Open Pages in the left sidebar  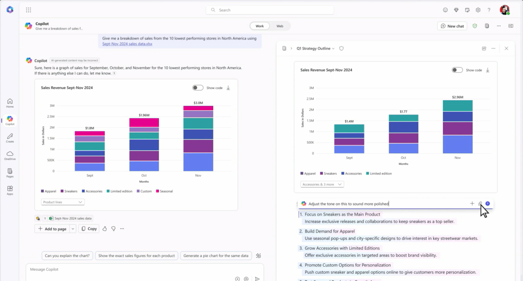pyautogui.click(x=10, y=173)
